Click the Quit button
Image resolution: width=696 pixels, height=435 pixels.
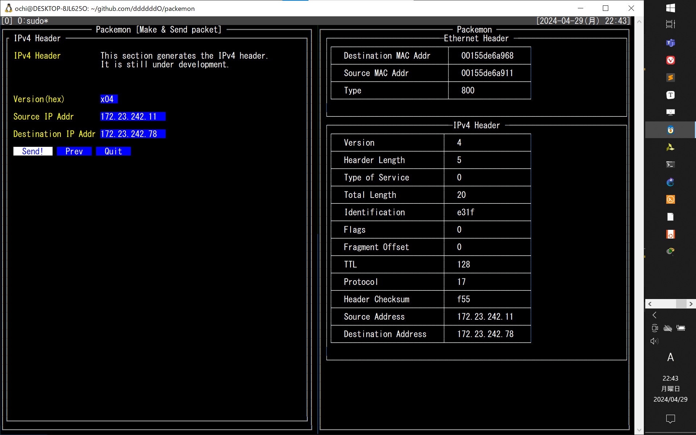(113, 151)
